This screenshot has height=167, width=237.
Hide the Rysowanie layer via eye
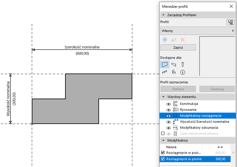[x=169, y=110]
